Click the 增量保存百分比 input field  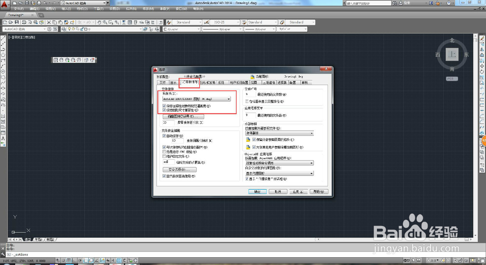168,123
